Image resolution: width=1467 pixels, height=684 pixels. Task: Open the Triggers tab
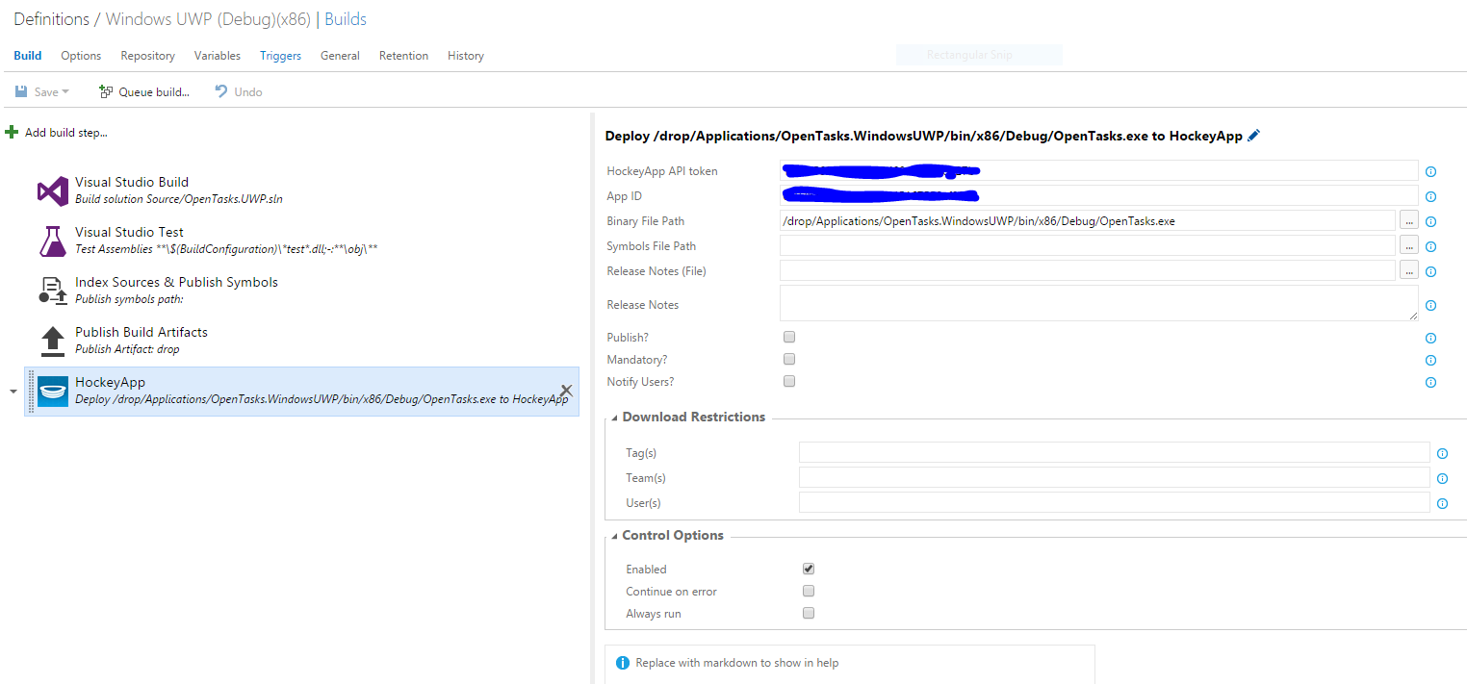(x=280, y=56)
